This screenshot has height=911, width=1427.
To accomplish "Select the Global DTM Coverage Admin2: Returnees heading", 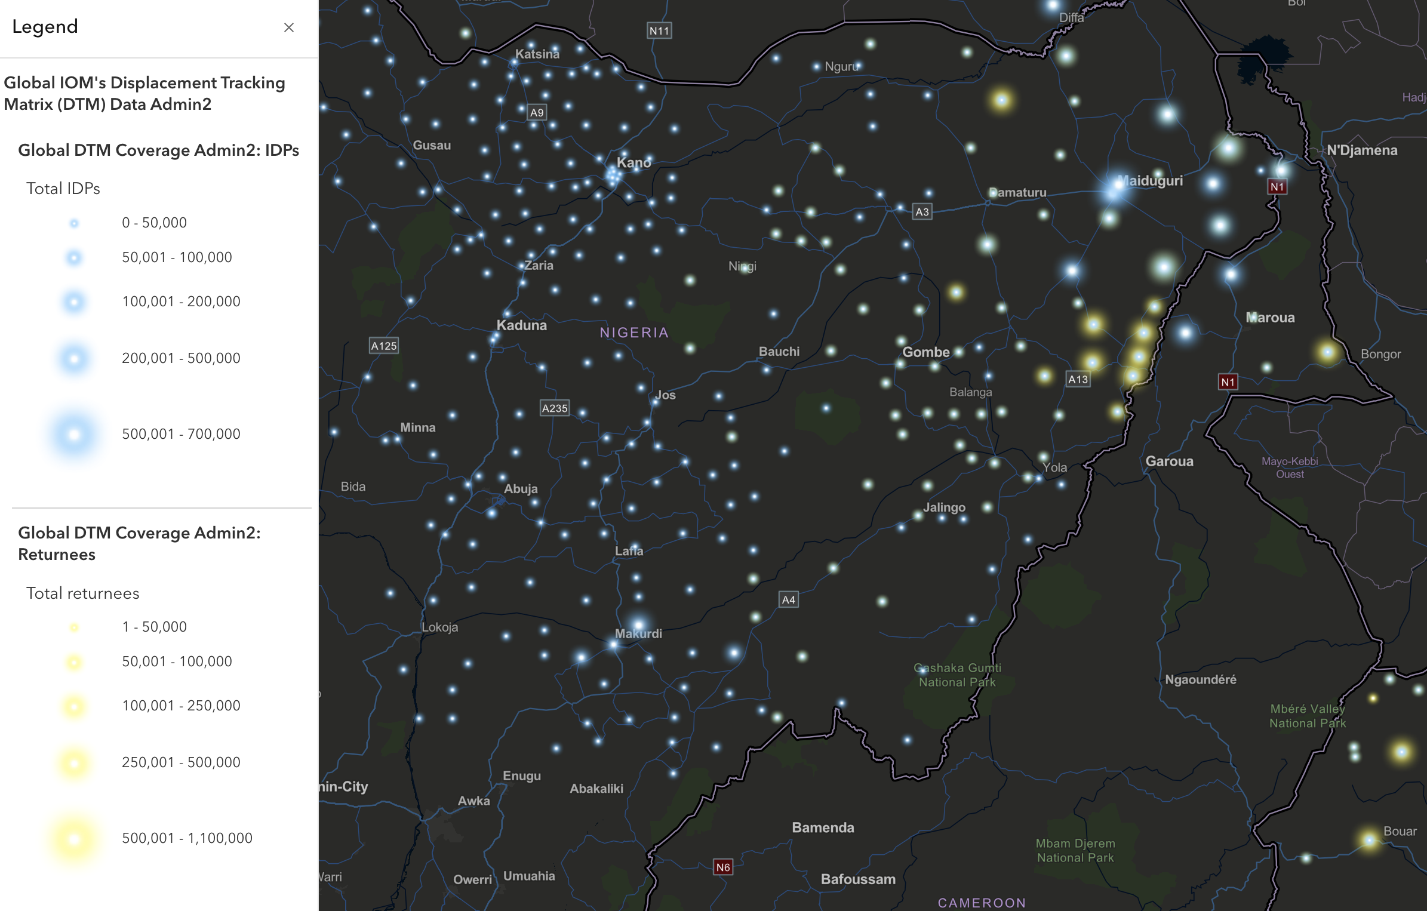I will (140, 543).
